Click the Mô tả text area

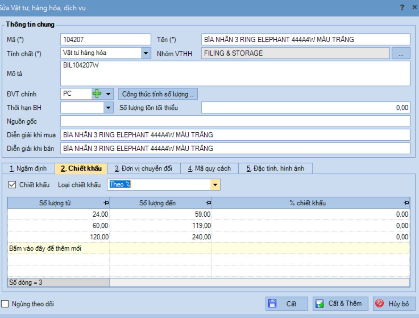pyautogui.click(x=235, y=73)
